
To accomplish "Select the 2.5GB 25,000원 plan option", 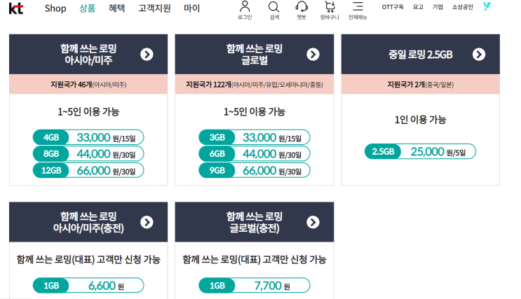I will click(x=420, y=151).
